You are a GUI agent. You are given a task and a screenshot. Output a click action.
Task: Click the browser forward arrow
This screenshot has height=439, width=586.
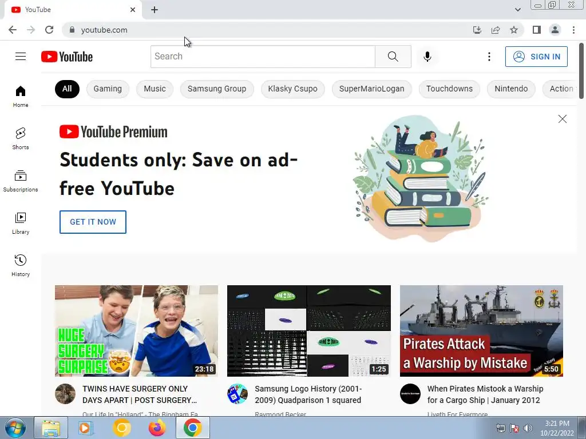31,30
